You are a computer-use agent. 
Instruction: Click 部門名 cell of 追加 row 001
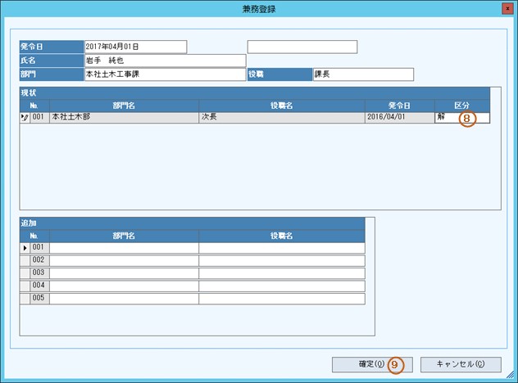point(123,247)
